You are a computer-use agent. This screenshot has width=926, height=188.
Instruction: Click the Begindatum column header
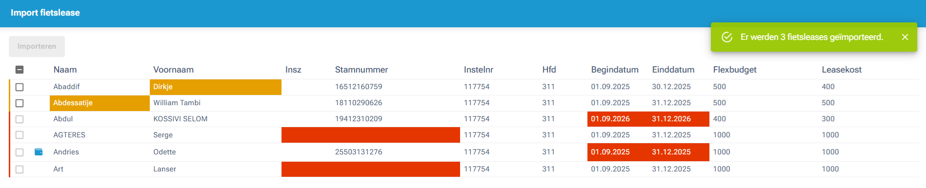[x=615, y=70]
